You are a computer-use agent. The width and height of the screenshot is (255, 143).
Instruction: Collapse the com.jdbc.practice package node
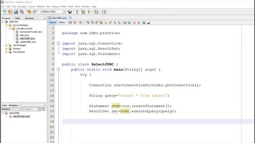coord(10,29)
